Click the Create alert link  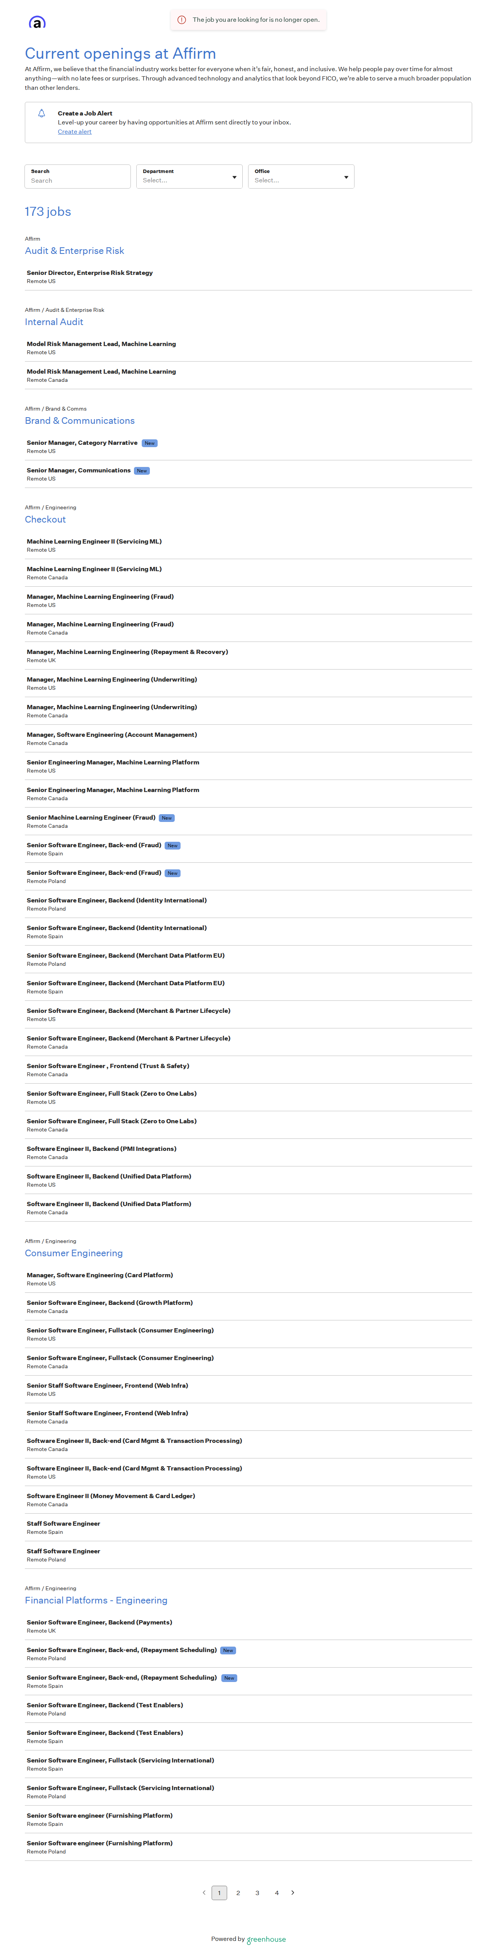click(74, 132)
